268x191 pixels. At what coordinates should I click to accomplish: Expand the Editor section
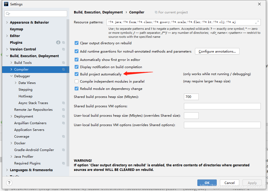pyautogui.click(x=7, y=36)
